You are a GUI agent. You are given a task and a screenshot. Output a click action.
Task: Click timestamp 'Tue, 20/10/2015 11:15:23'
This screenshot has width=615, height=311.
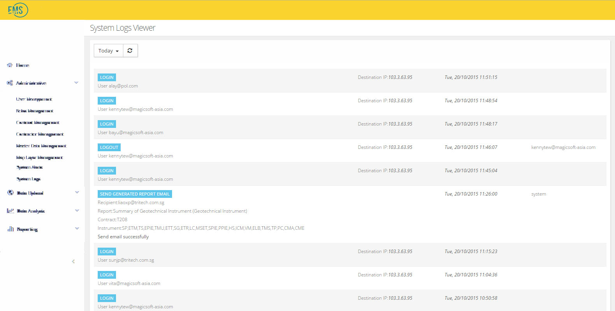pyautogui.click(x=471, y=252)
